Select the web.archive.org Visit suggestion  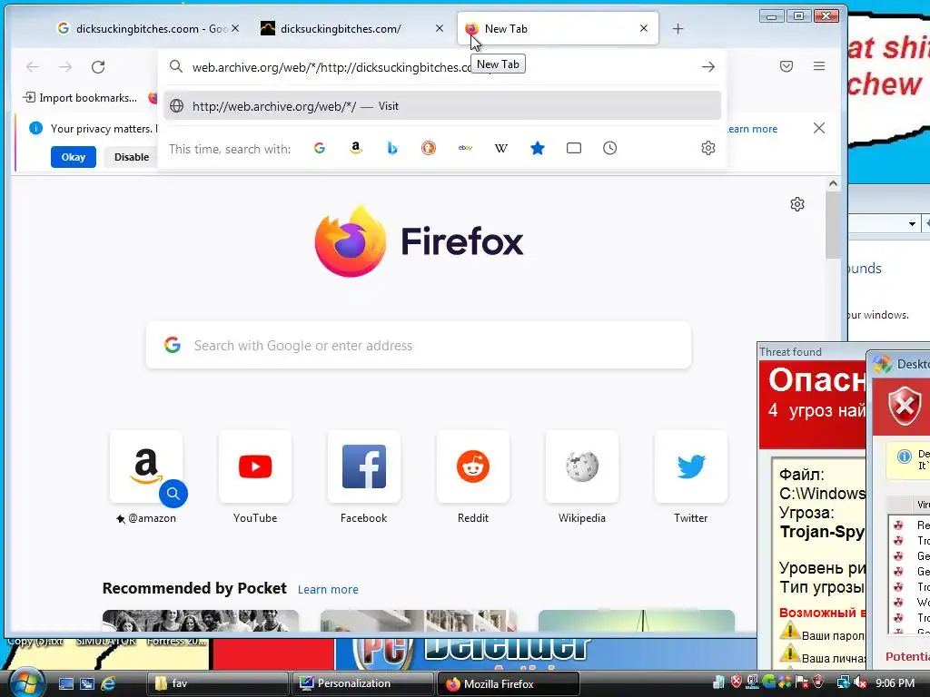(442, 106)
